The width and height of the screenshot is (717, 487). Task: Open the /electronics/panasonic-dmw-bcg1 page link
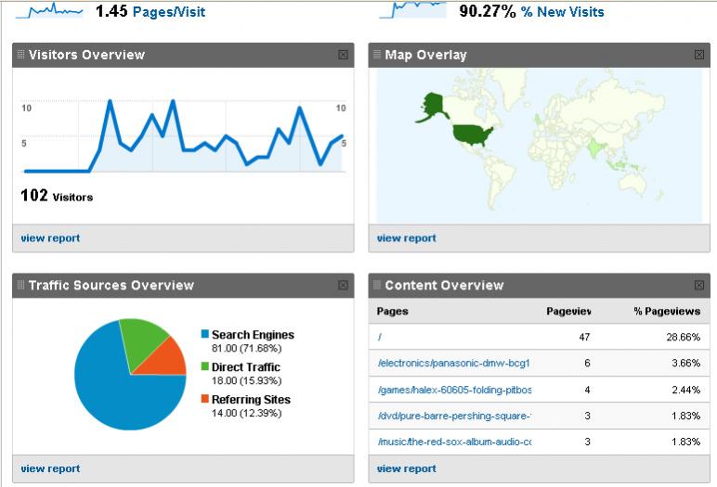pyautogui.click(x=453, y=364)
